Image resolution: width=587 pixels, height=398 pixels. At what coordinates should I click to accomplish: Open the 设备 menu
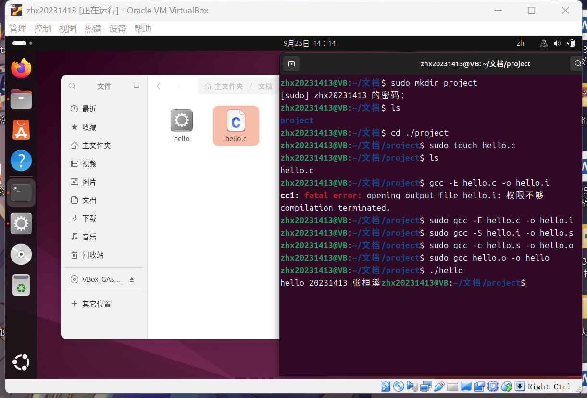pos(118,29)
